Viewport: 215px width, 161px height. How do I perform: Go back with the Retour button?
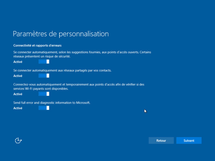pyautogui.click(x=161, y=141)
